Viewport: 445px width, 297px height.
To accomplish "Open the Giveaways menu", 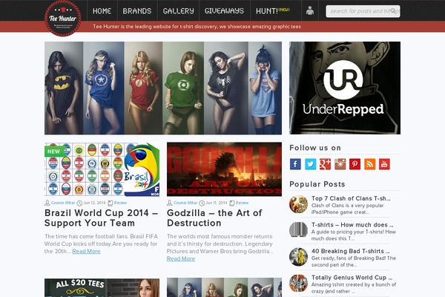I will [224, 11].
